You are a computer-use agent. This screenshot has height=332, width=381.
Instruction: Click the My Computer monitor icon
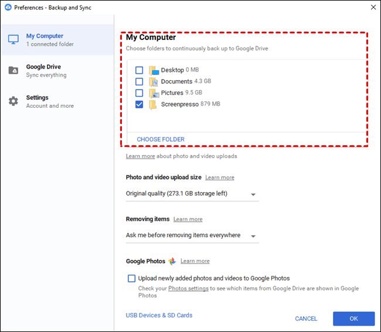(13, 40)
